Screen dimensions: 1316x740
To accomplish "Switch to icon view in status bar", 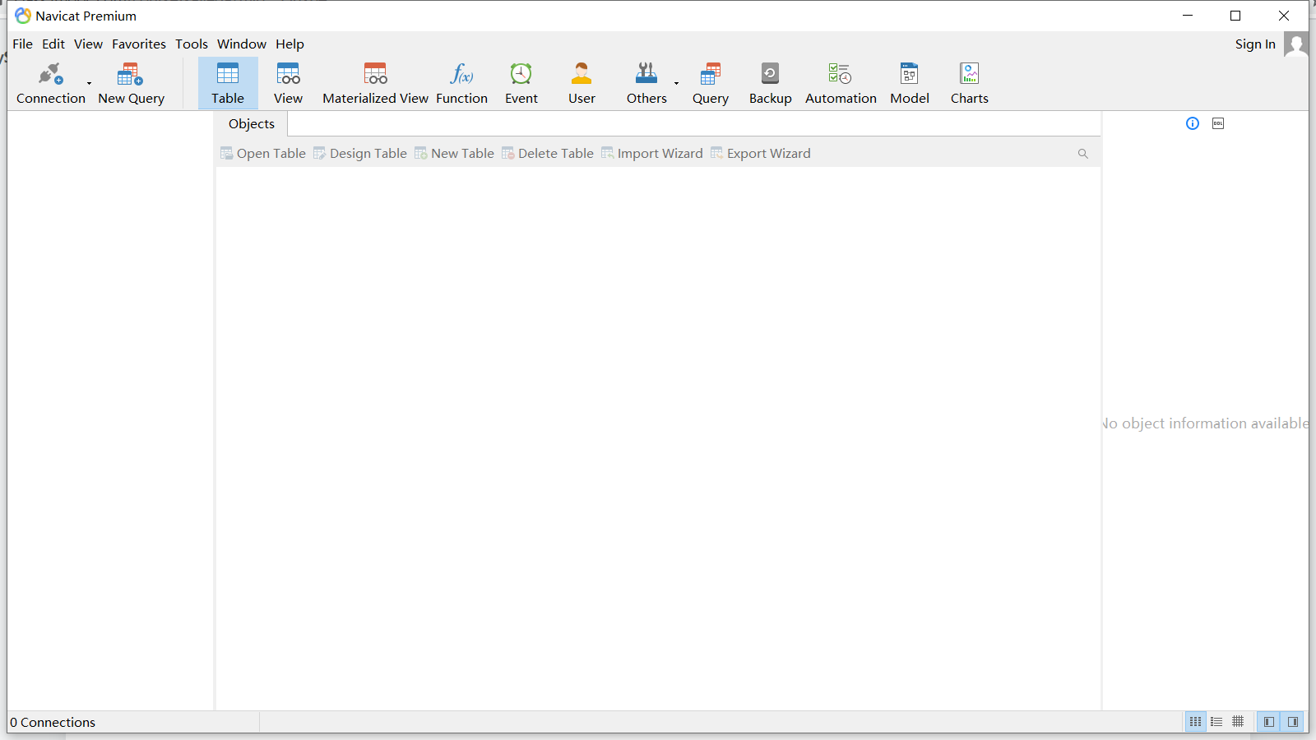I will (1195, 722).
